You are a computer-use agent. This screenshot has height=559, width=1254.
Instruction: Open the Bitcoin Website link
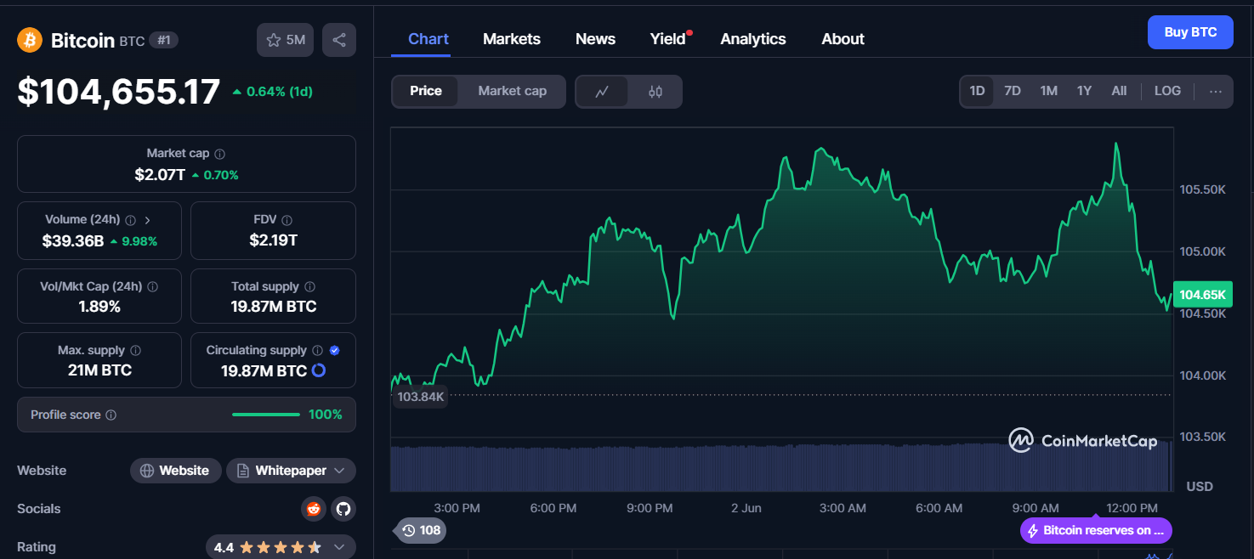(175, 471)
